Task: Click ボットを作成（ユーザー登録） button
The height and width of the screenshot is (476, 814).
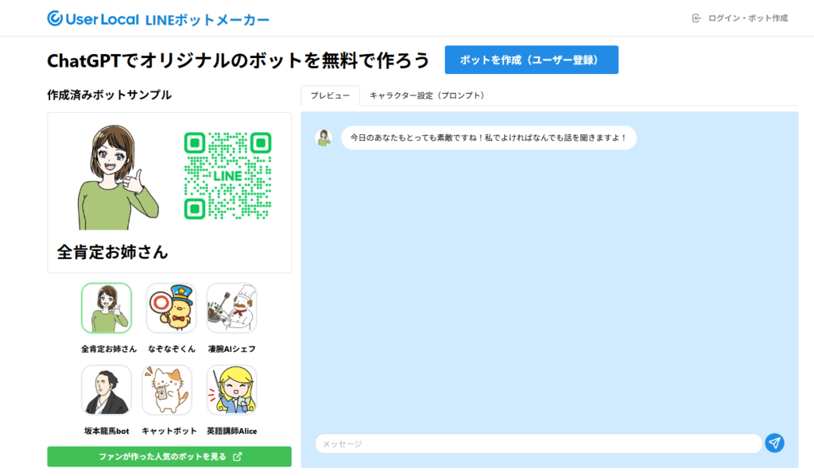Action: pyautogui.click(x=532, y=60)
